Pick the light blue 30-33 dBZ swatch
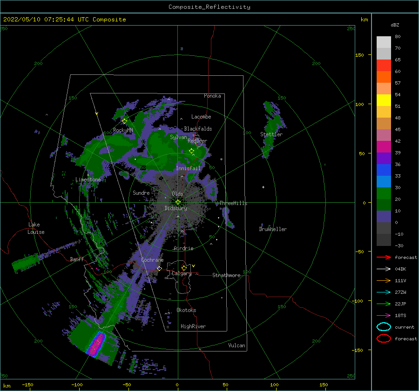419x391 pixels. click(x=384, y=181)
